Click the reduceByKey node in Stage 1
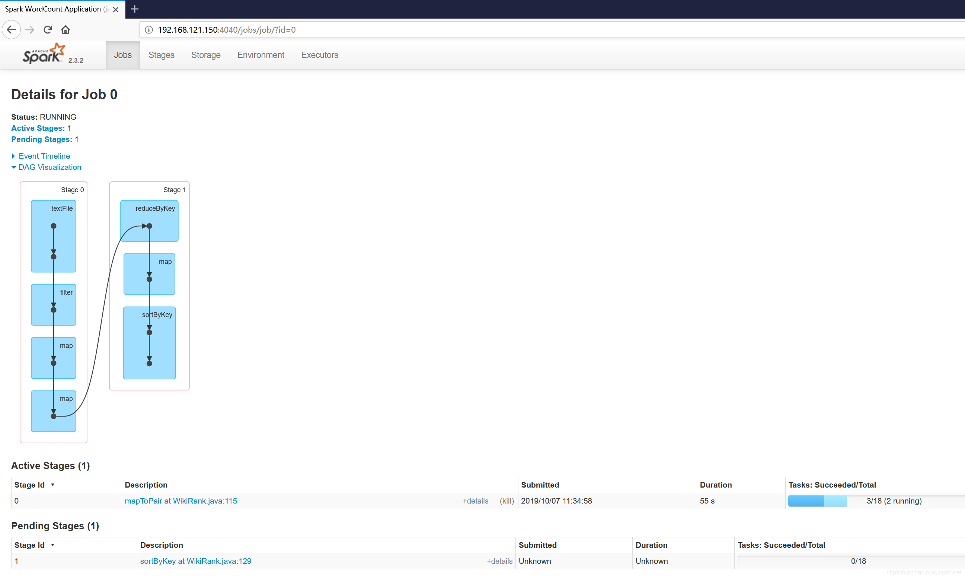The height and width of the screenshot is (579, 965). [149, 221]
